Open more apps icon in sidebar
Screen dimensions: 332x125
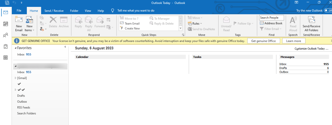point(6,57)
